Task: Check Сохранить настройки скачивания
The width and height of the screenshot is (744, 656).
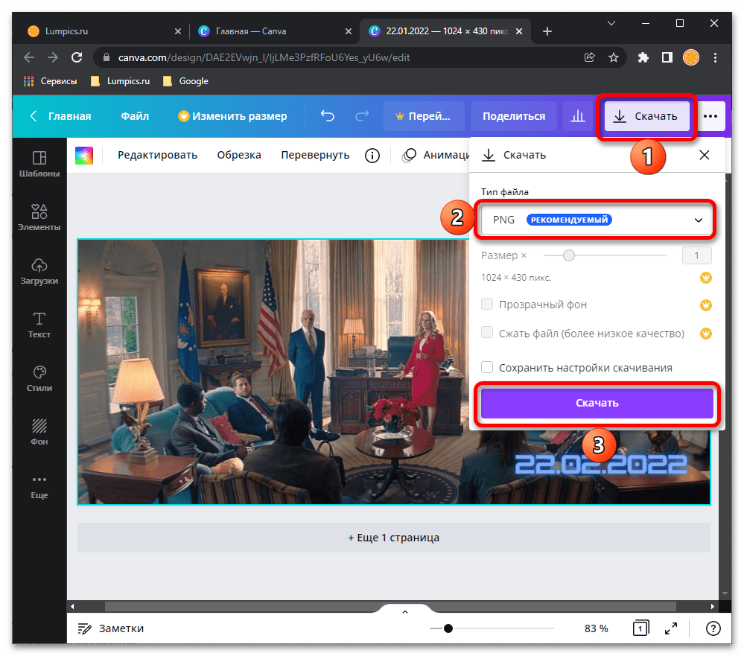Action: click(487, 367)
